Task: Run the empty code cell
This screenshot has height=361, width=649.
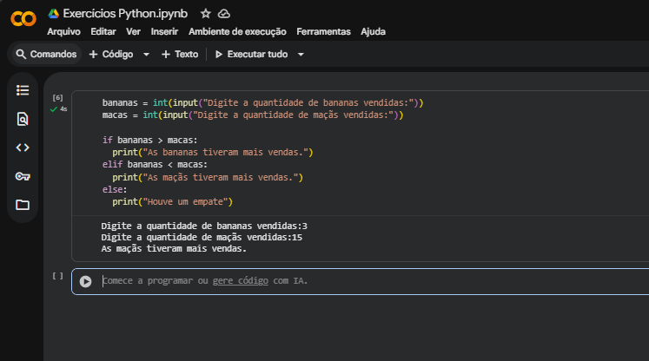Action: coord(85,281)
